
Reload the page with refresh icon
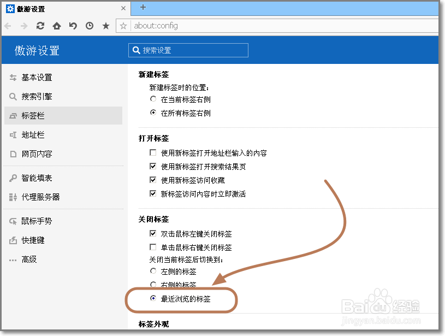40,26
